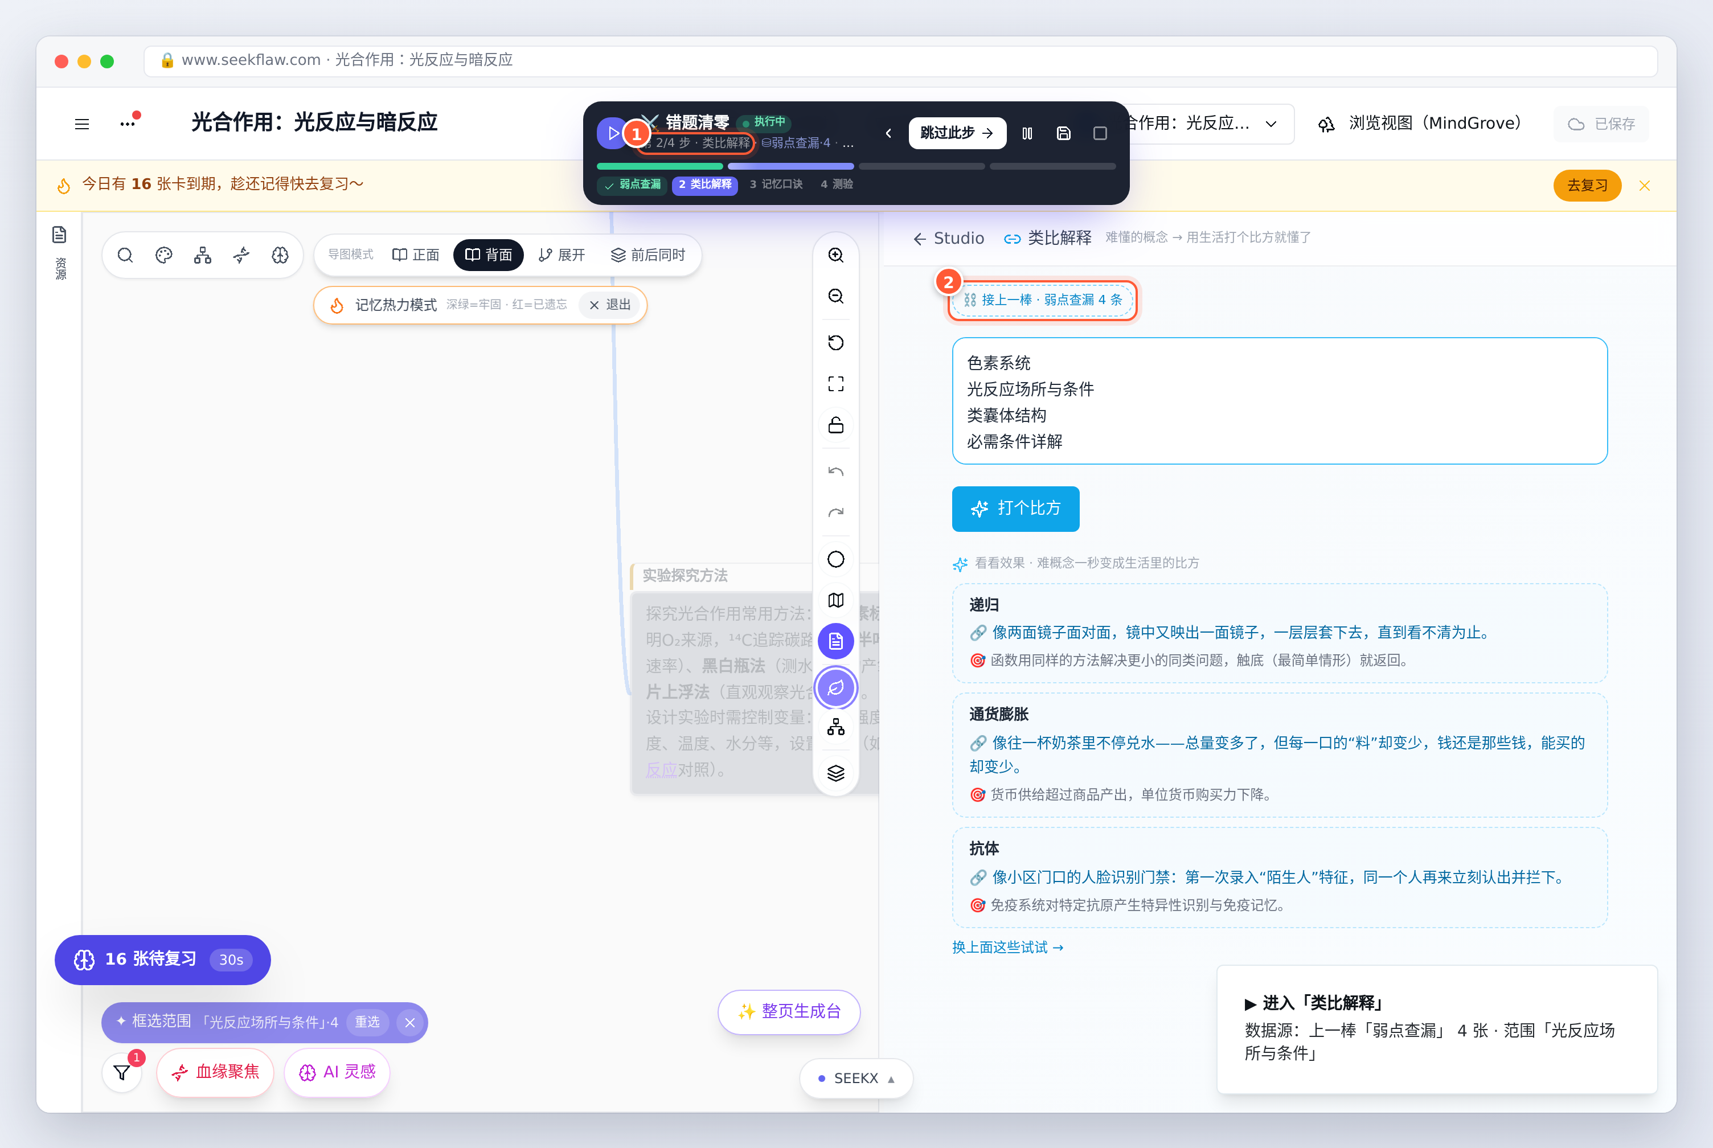Click the filter funnel icon
The image size is (1713, 1148).
(x=122, y=1073)
